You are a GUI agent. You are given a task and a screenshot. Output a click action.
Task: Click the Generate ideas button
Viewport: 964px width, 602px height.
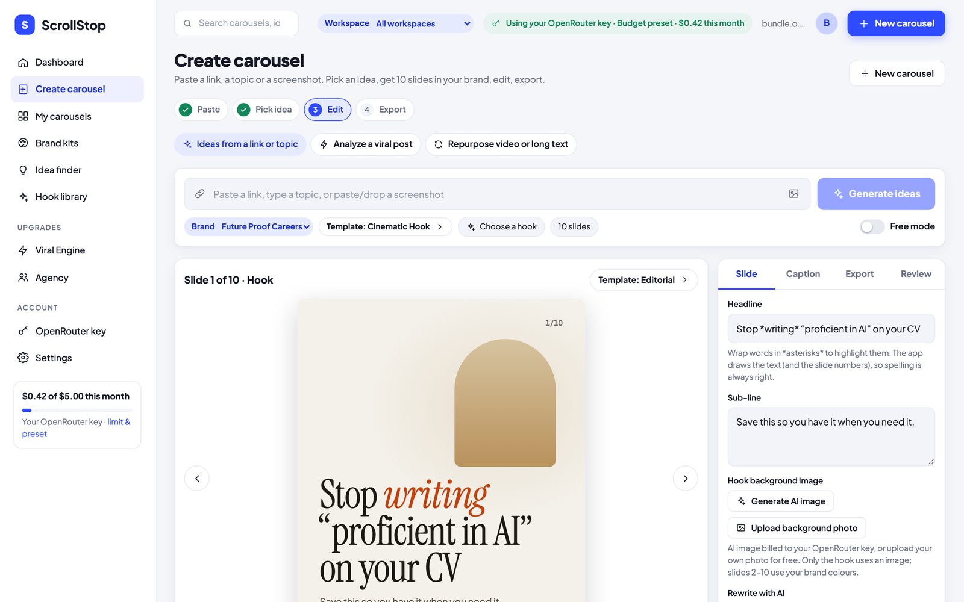[876, 194]
